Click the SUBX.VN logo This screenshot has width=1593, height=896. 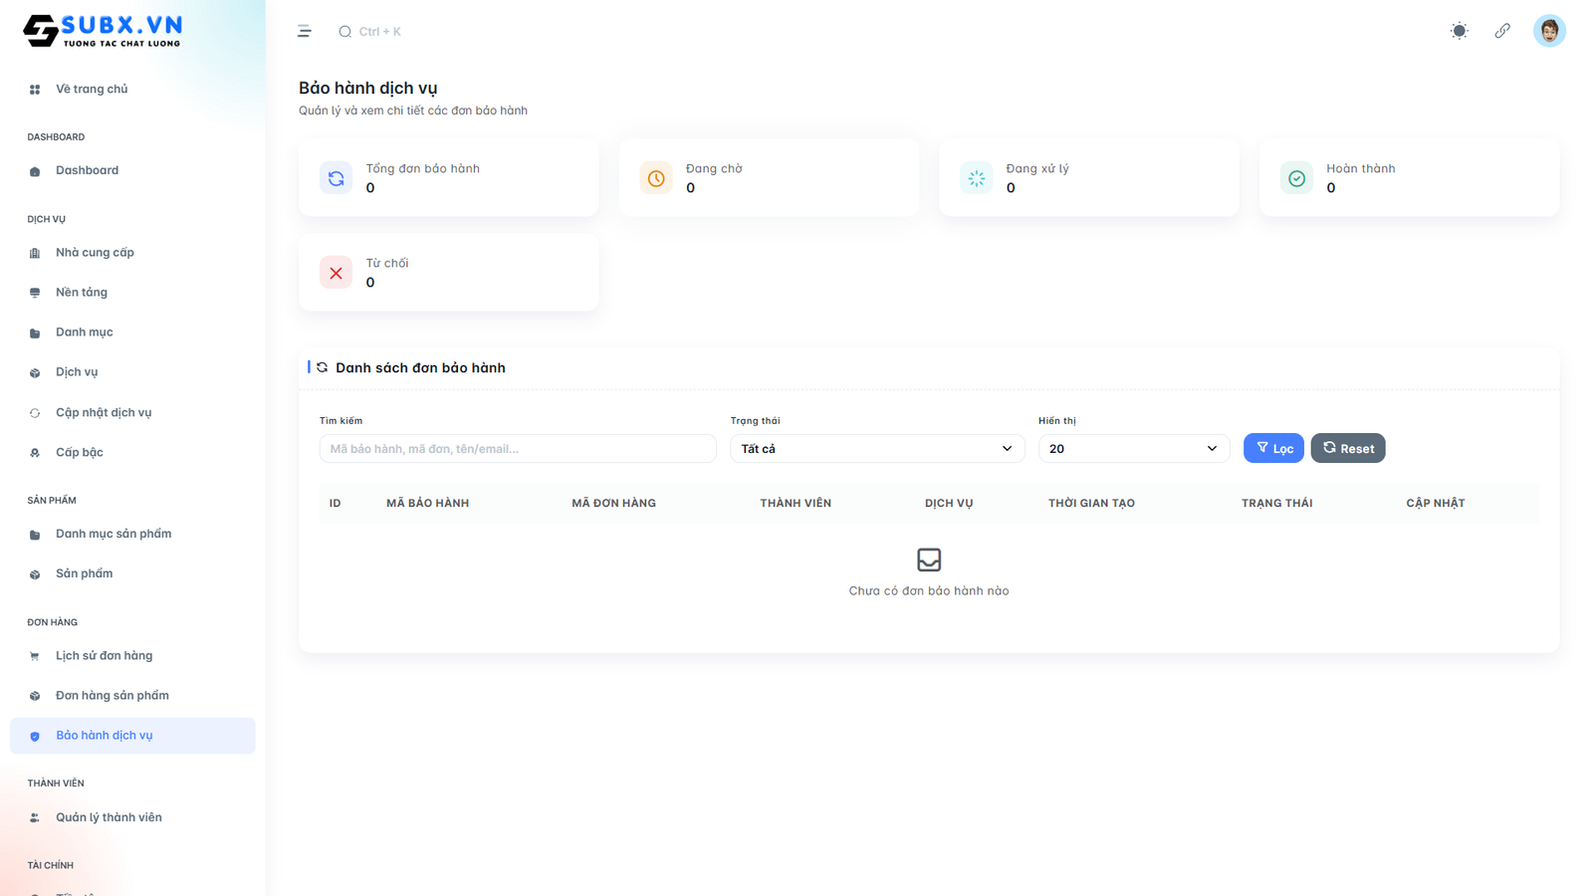pyautogui.click(x=103, y=31)
